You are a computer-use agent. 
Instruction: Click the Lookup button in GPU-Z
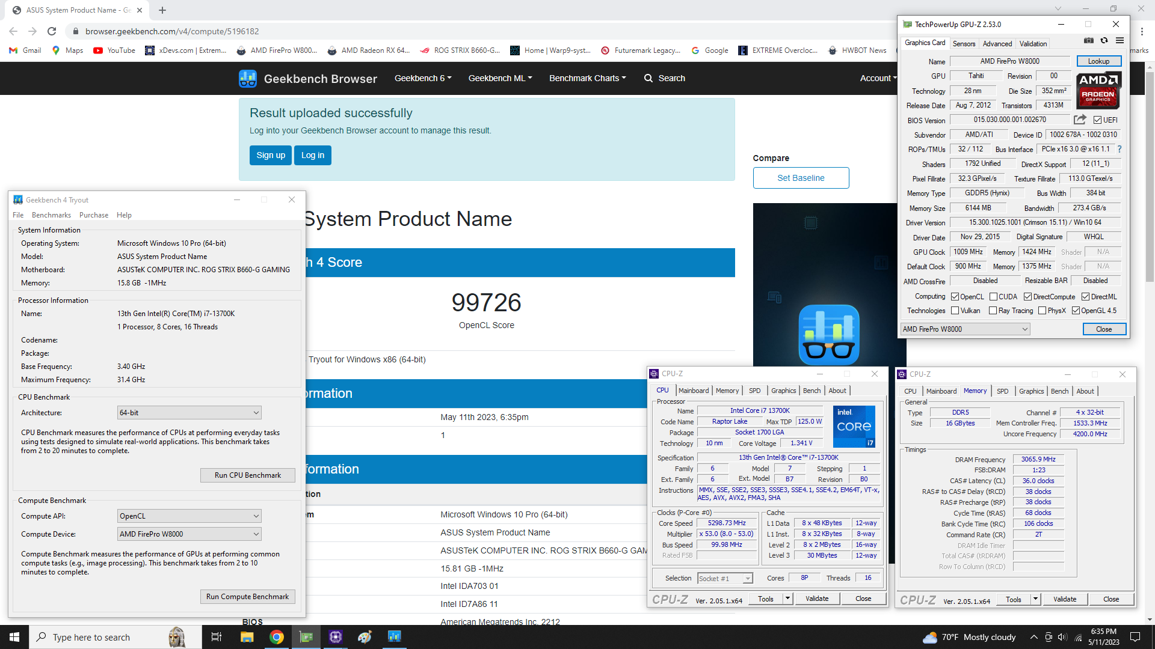point(1098,61)
